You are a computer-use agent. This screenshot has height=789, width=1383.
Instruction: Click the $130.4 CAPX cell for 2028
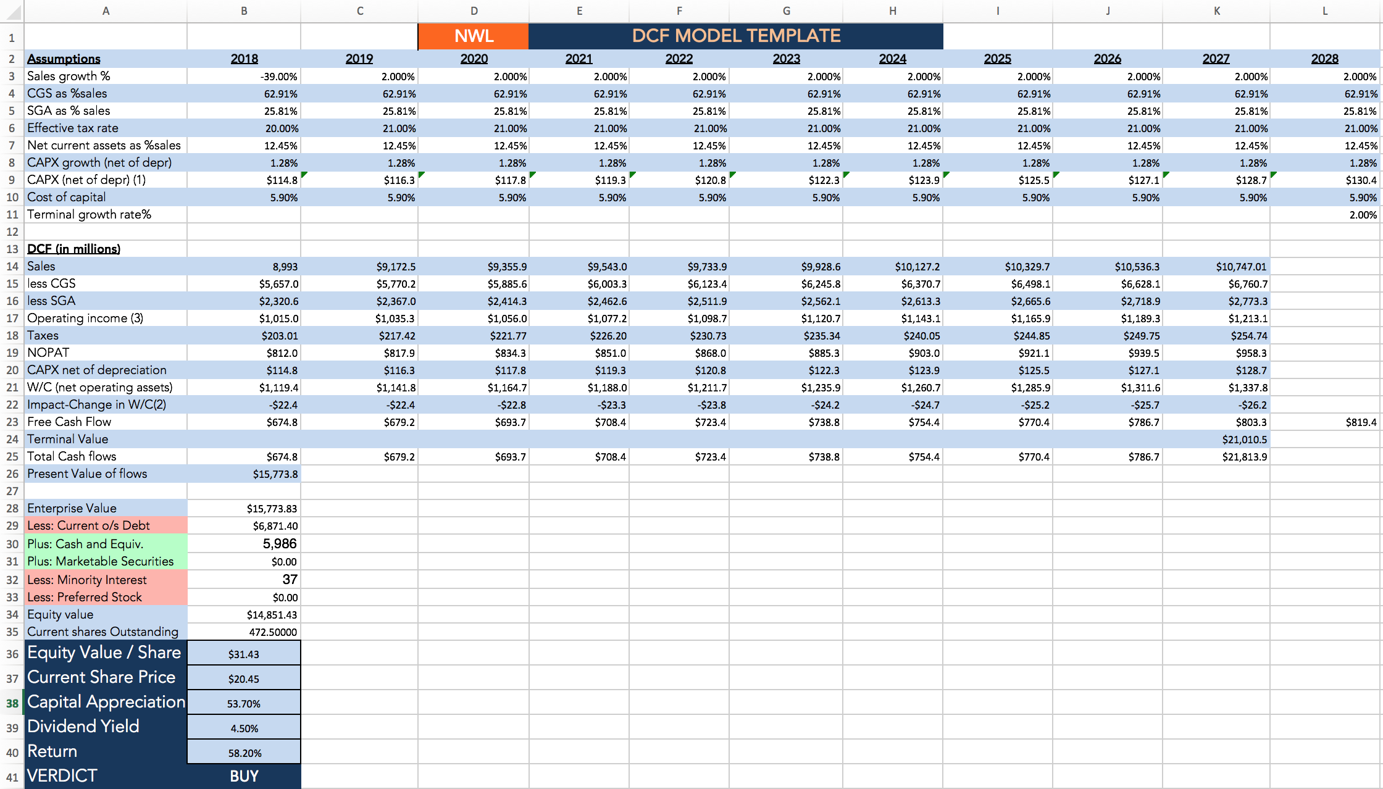point(1325,180)
